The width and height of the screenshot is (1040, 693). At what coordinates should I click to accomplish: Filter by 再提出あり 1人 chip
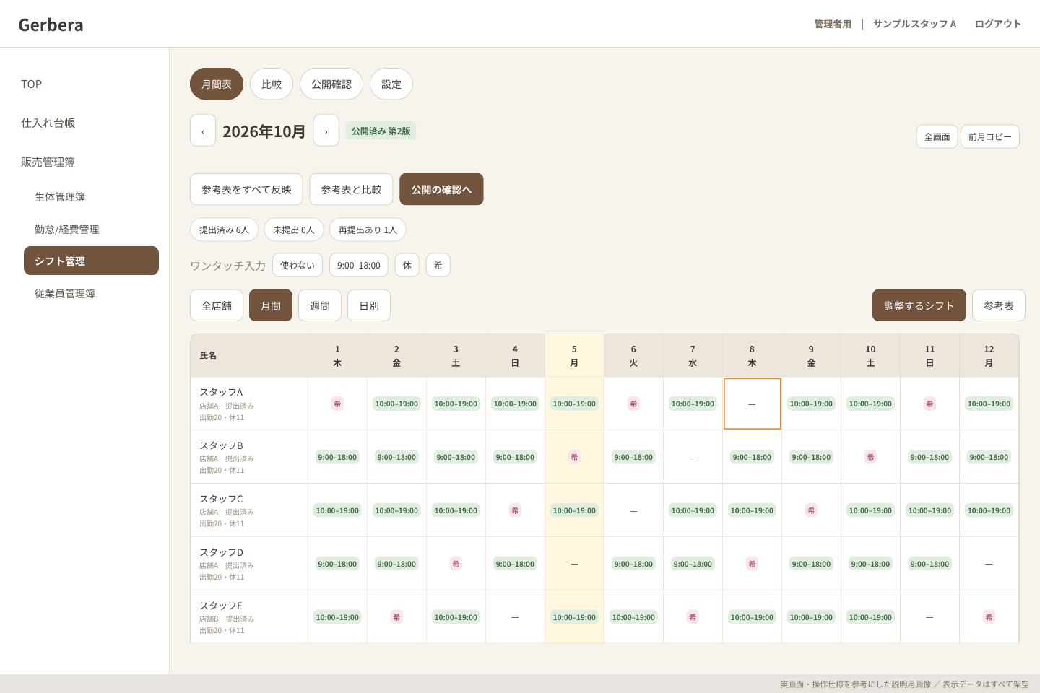pyautogui.click(x=368, y=230)
